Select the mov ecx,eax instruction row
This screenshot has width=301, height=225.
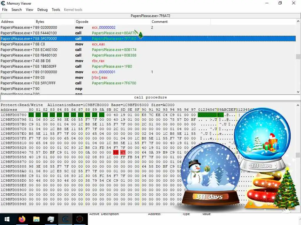pos(148,44)
